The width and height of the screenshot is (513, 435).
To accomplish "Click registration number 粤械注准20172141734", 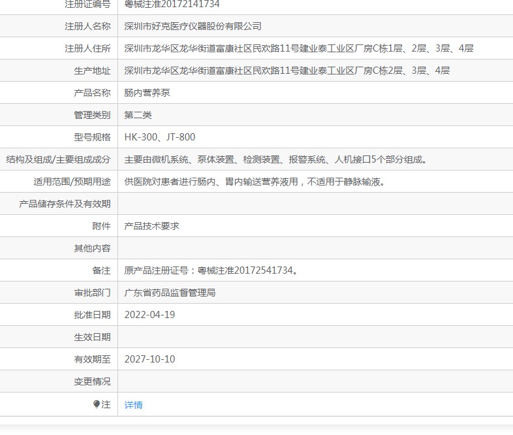I will pos(172,5).
